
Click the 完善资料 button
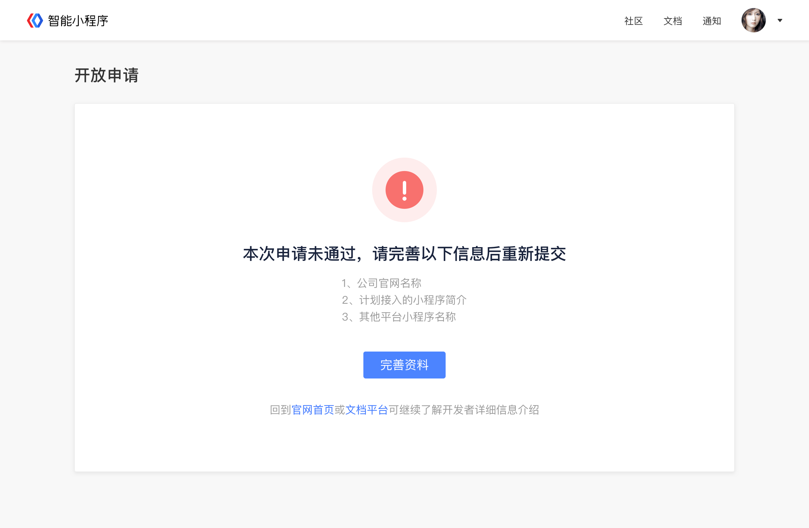404,365
